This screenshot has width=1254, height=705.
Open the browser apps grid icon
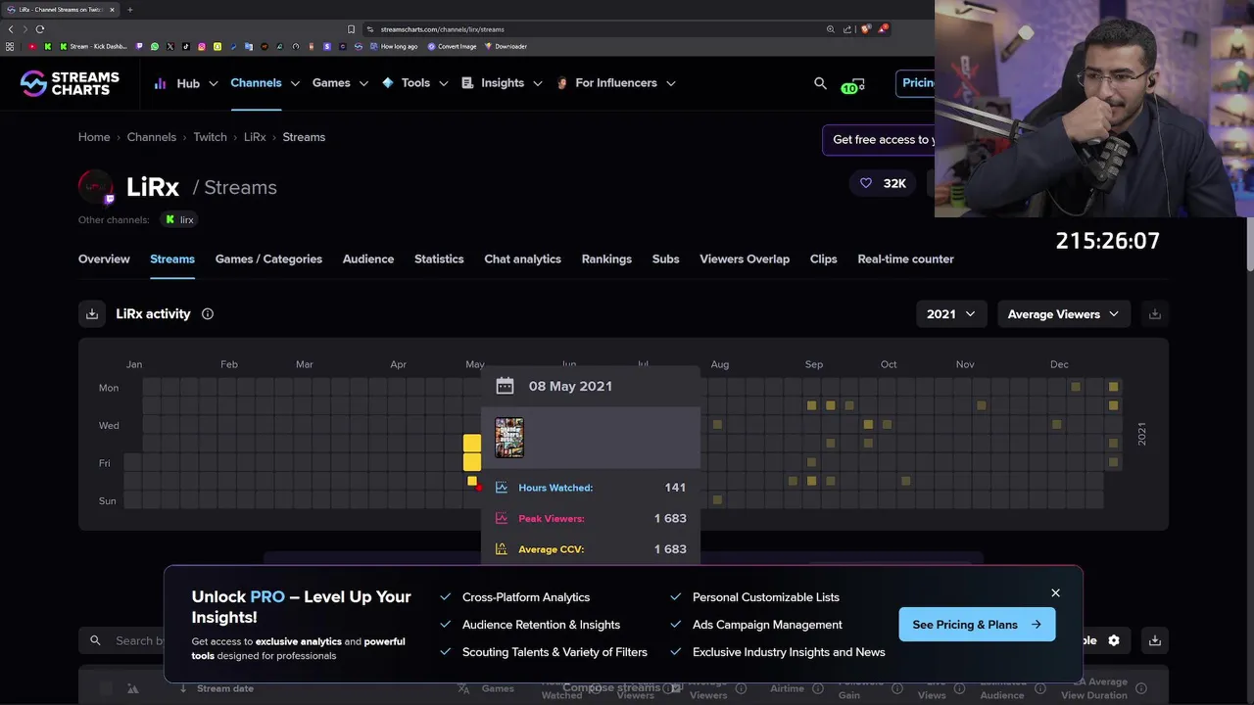(x=10, y=46)
